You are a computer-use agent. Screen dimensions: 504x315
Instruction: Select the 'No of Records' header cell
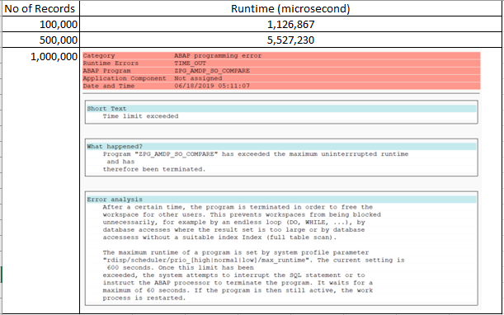tap(40, 9)
